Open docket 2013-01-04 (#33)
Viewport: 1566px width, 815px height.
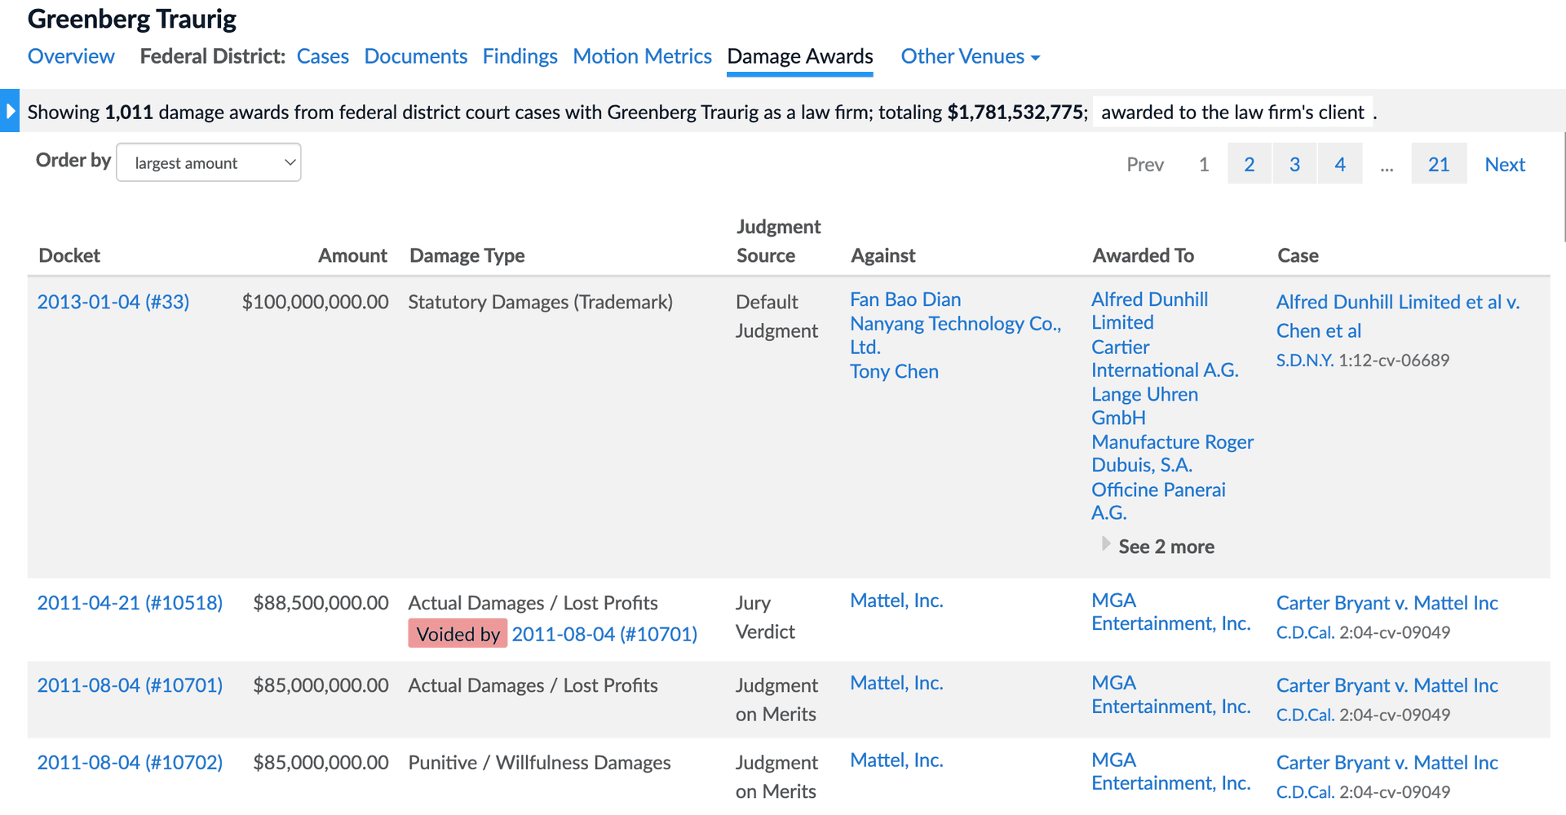tap(113, 302)
